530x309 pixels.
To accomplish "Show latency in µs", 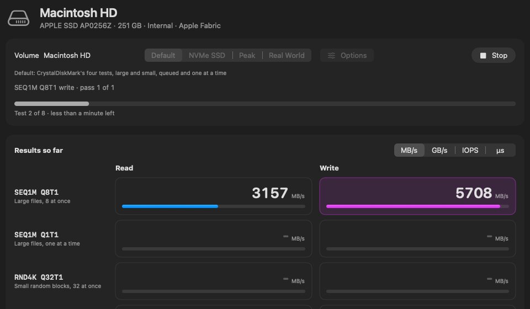I will pos(500,150).
